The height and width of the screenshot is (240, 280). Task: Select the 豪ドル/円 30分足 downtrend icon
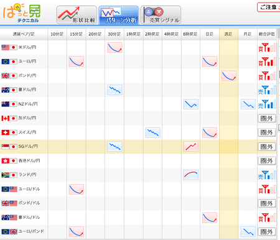(114, 90)
